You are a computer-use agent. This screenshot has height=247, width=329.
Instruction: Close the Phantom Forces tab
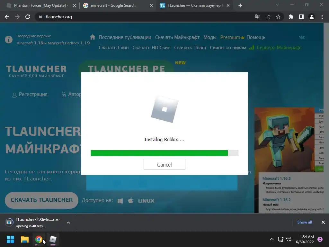pos(74,6)
